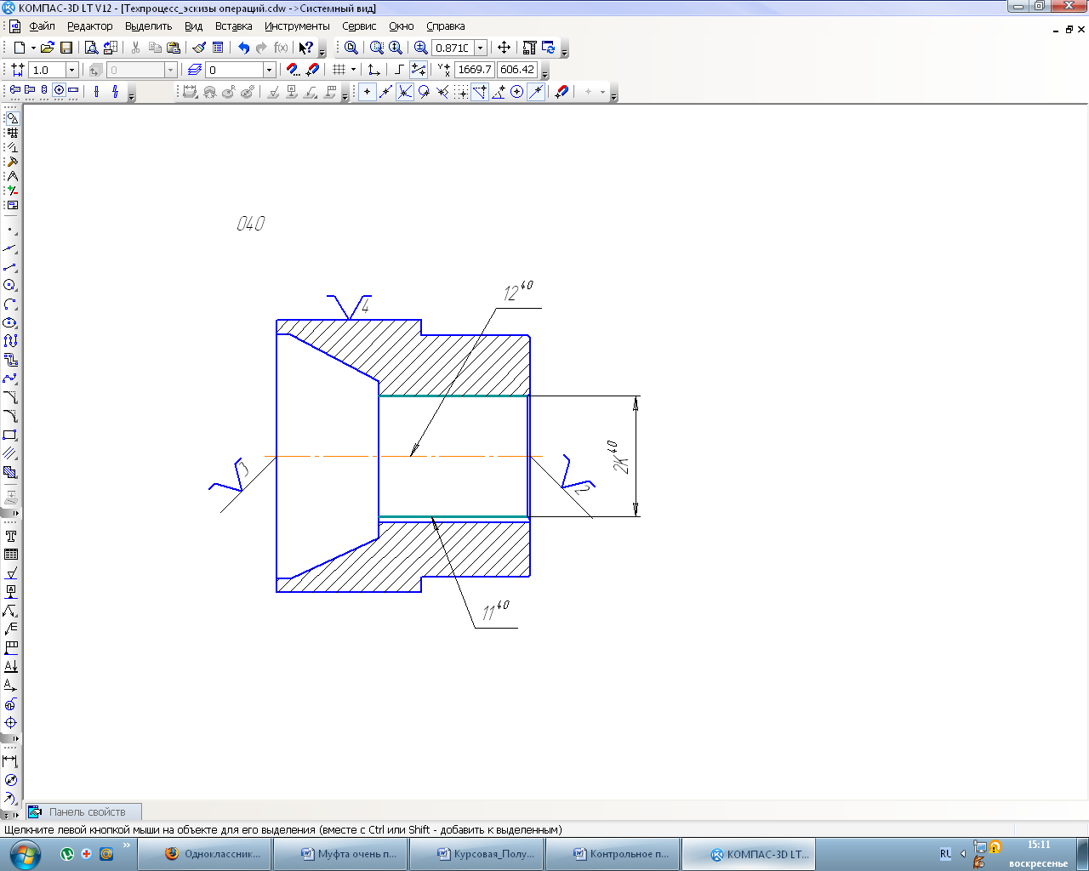
Task: Select the Surface roughness symbol tool
Action: pos(11,573)
